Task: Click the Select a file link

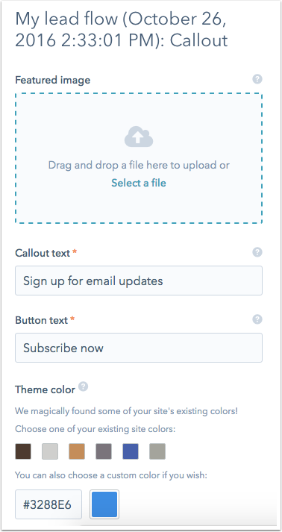Action: [x=139, y=184]
